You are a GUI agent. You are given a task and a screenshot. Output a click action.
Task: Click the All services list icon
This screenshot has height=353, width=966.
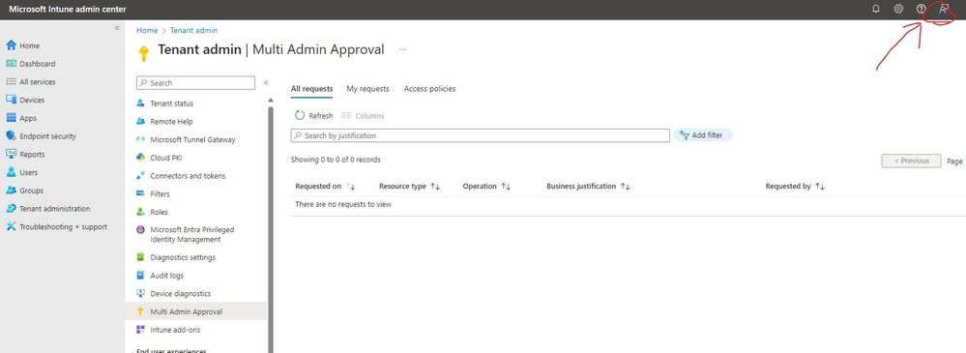11,81
